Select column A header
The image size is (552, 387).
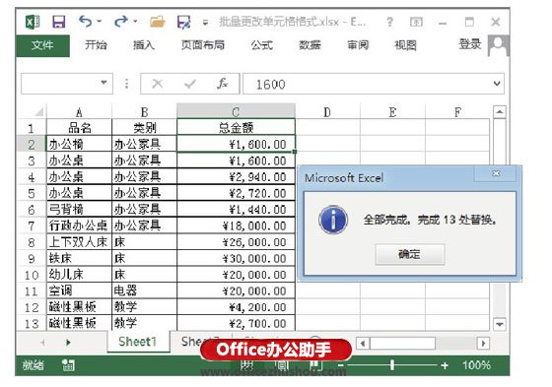point(79,112)
